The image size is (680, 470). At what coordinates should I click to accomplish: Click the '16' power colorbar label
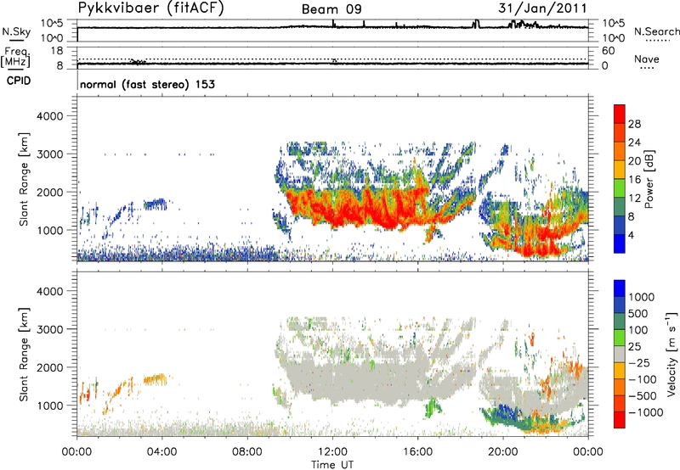tap(634, 180)
